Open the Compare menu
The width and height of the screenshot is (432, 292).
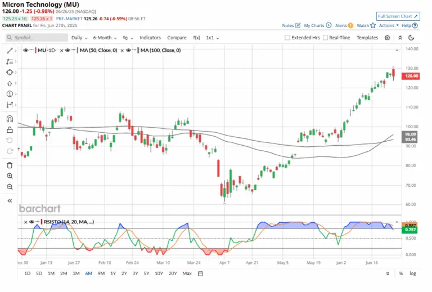[177, 38]
